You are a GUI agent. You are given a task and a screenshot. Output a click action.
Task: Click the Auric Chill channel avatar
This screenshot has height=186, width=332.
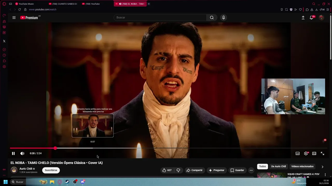14,170
